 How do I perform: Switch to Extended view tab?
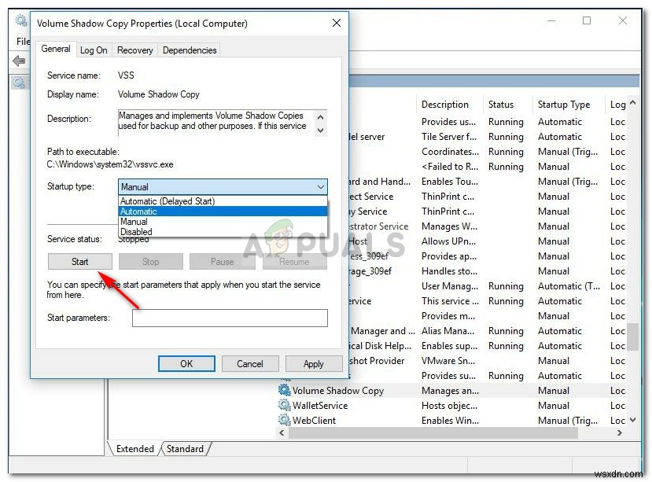pyautogui.click(x=134, y=449)
